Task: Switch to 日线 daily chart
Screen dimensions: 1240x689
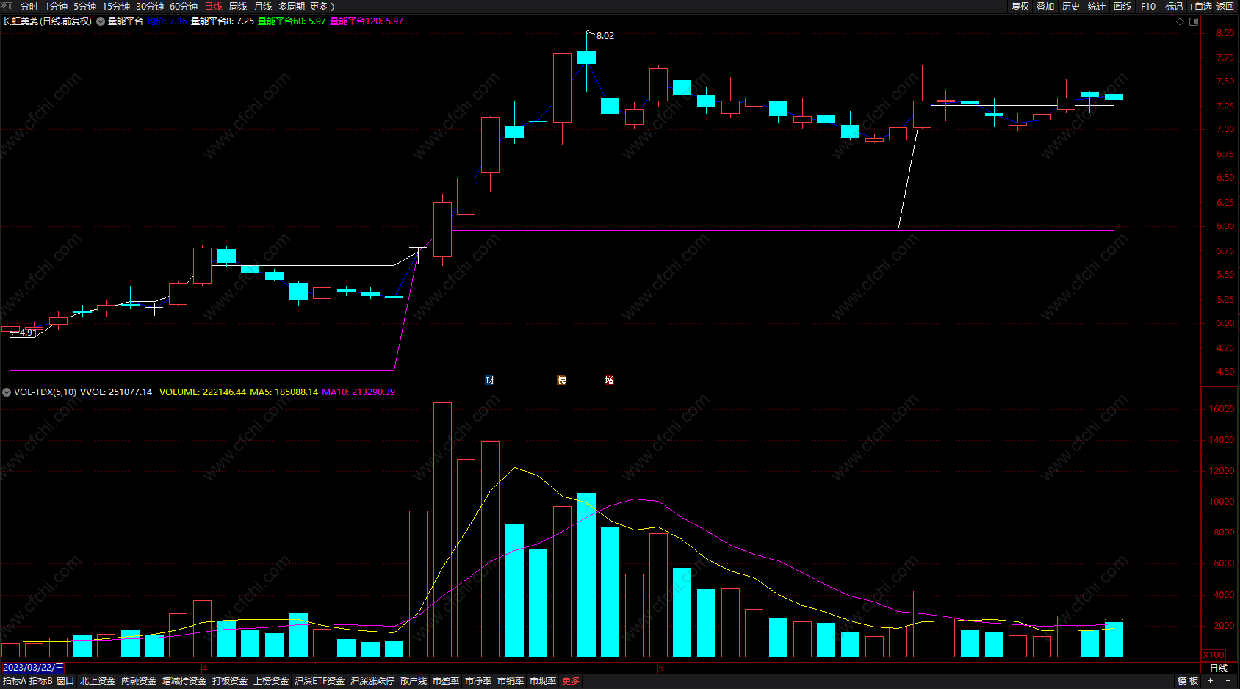Action: point(214,7)
